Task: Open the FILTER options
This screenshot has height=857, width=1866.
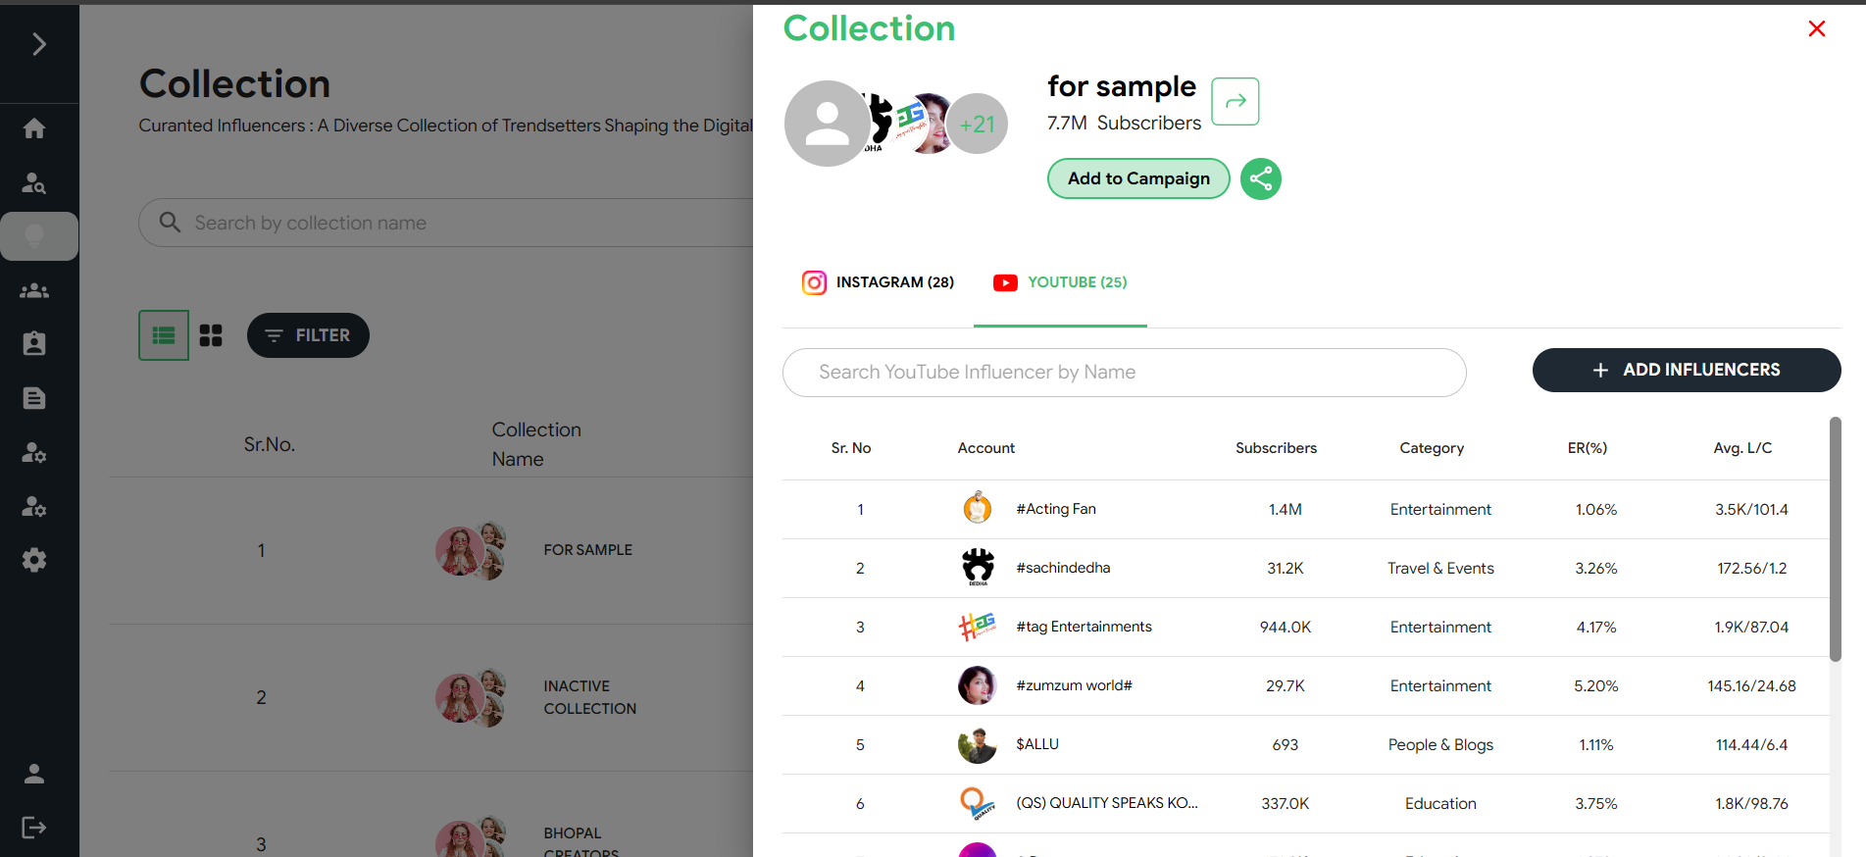Action: [x=308, y=335]
